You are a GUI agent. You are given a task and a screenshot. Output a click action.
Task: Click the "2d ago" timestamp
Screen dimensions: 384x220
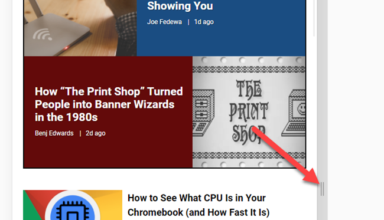(96, 133)
